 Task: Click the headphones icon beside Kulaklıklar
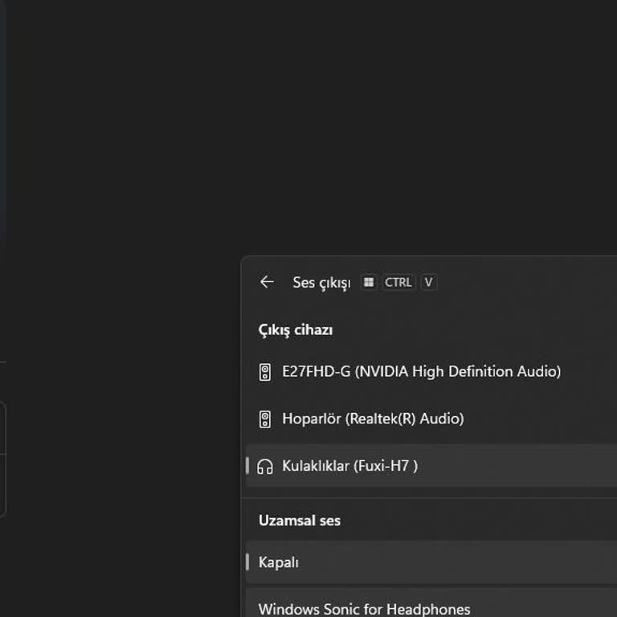tap(265, 467)
